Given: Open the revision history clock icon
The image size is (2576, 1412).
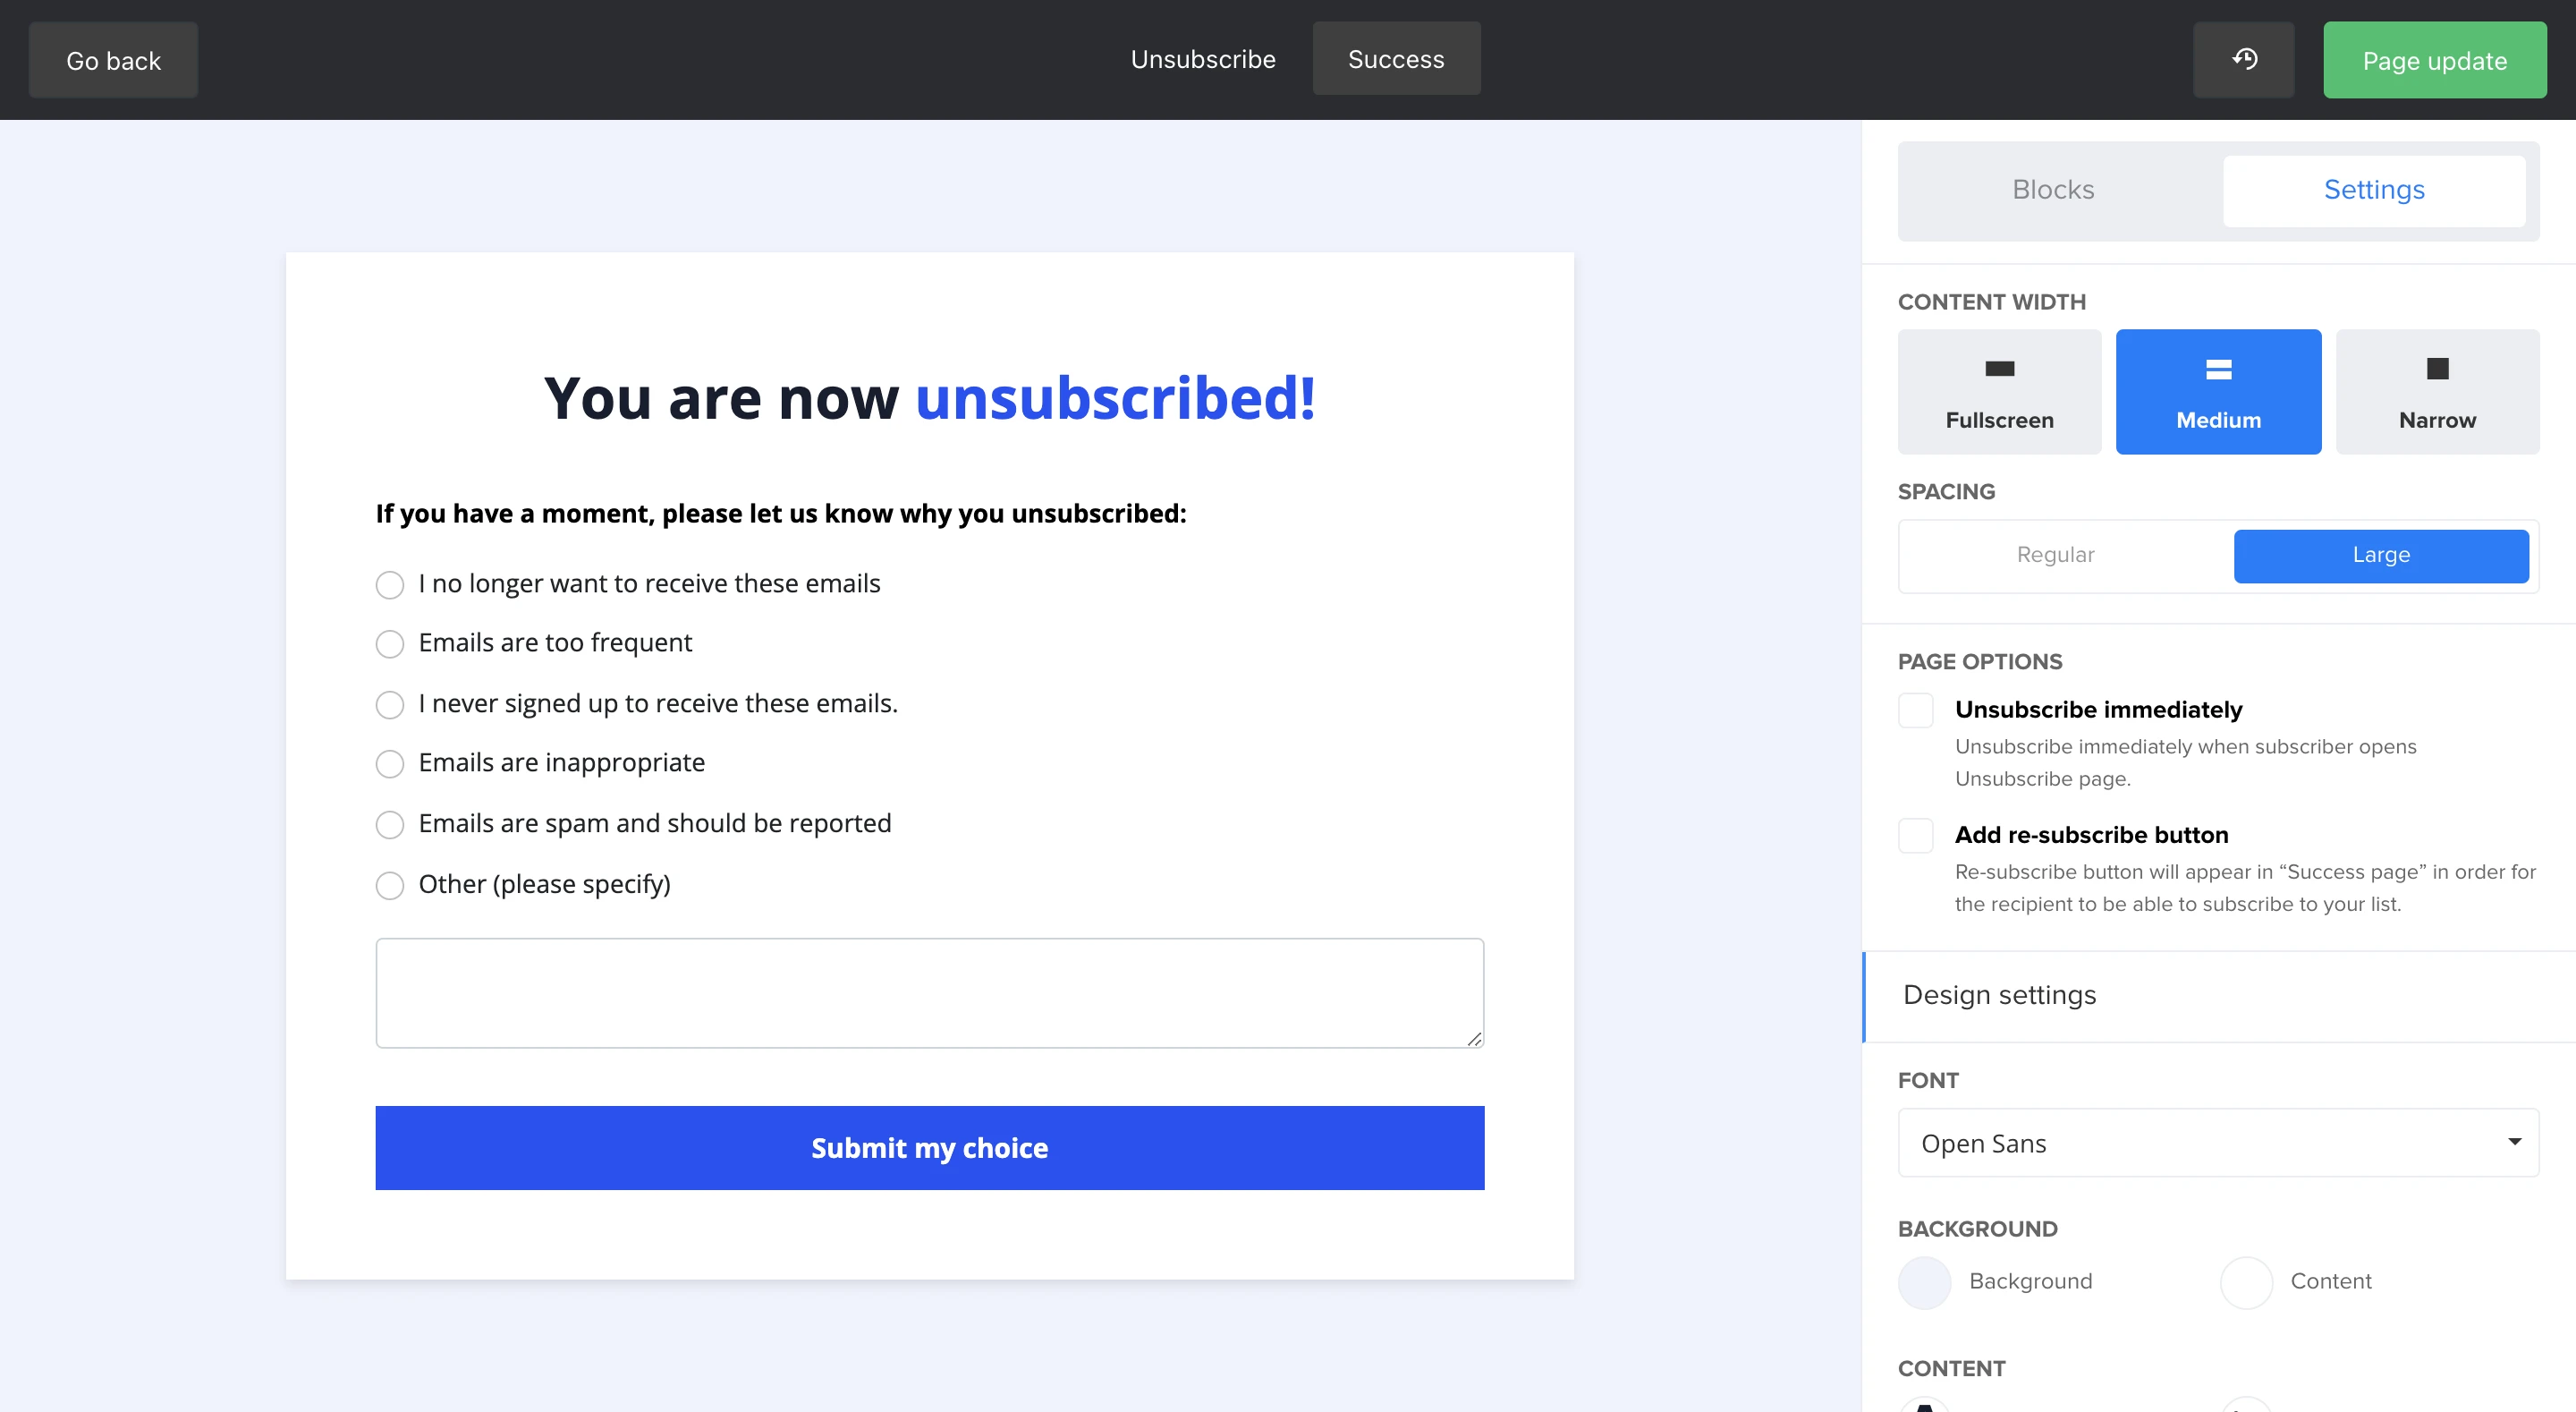Looking at the screenshot, I should (x=2244, y=60).
